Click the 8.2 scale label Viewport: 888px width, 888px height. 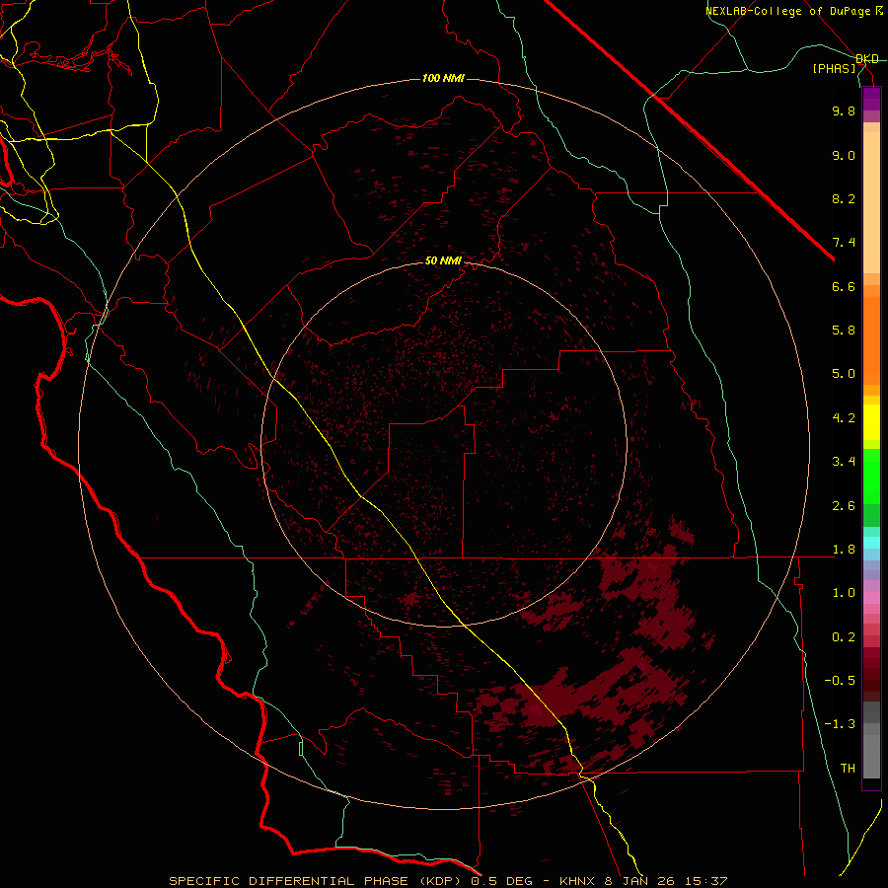pyautogui.click(x=844, y=198)
